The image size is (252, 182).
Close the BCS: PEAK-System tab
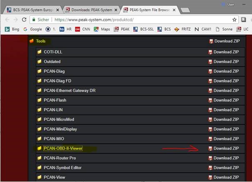(x=57, y=10)
